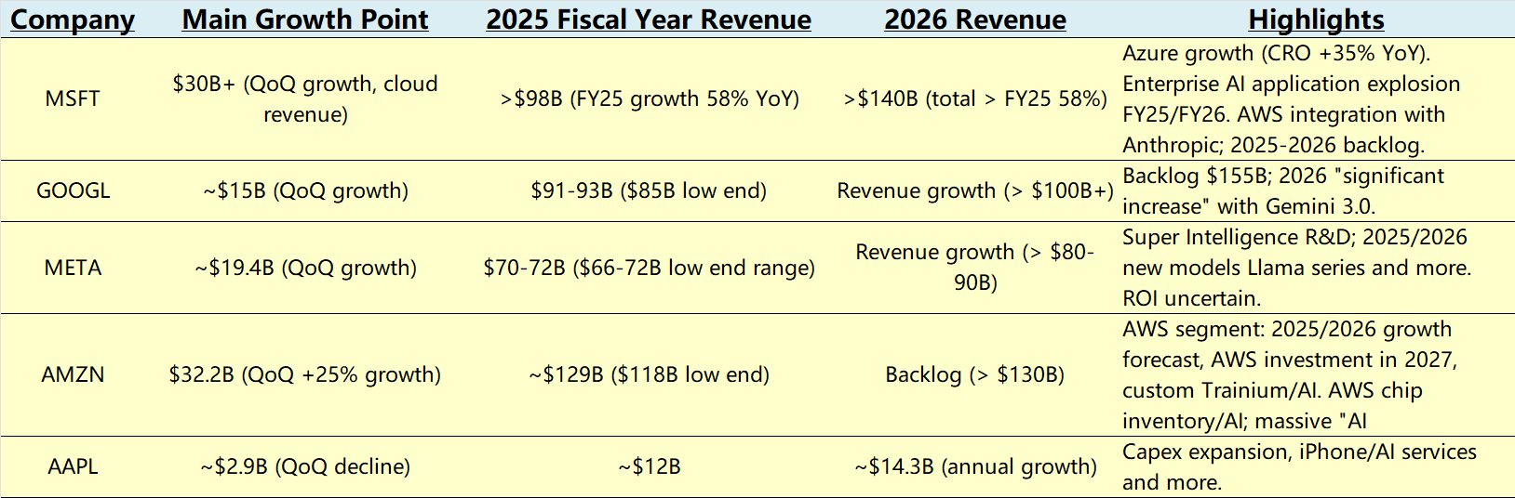Click the '2025 Fiscal Year Revenue' header
Viewport: 1515px width, 498px height.
tap(649, 20)
